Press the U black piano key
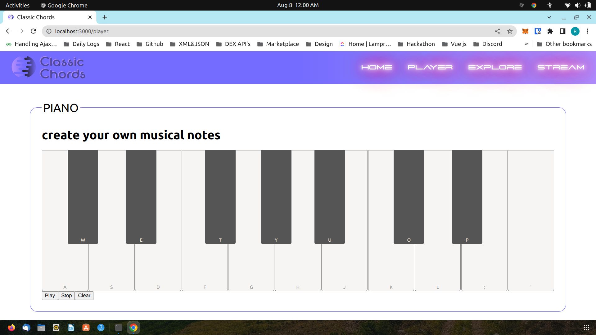The height and width of the screenshot is (335, 596). (x=330, y=196)
